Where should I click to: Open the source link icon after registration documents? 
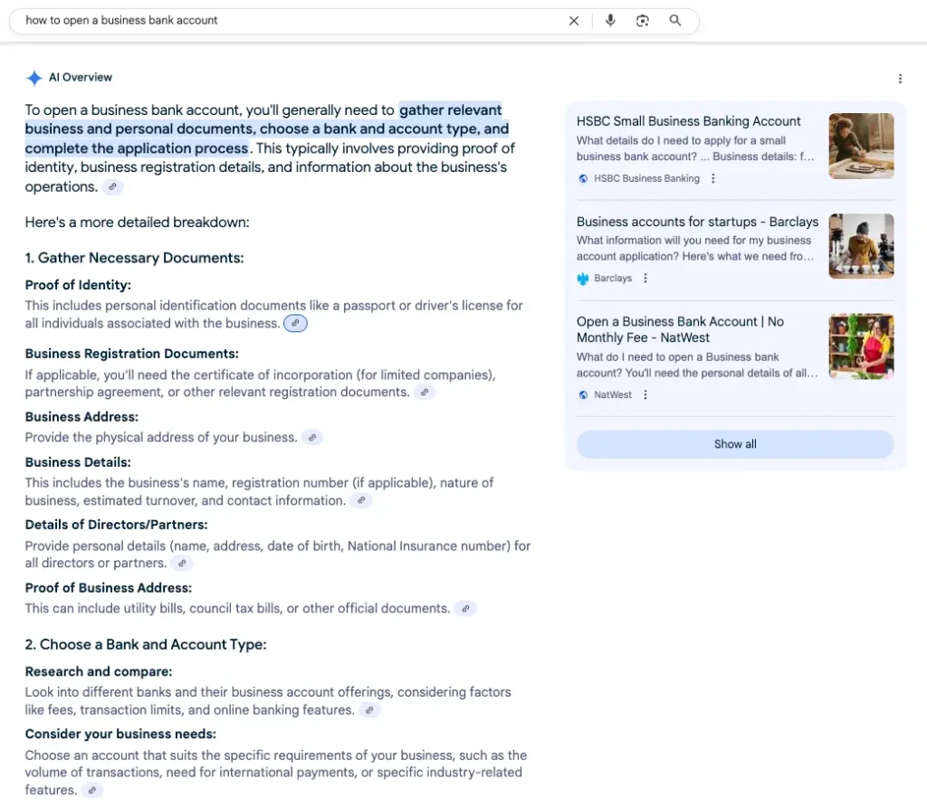pos(424,393)
